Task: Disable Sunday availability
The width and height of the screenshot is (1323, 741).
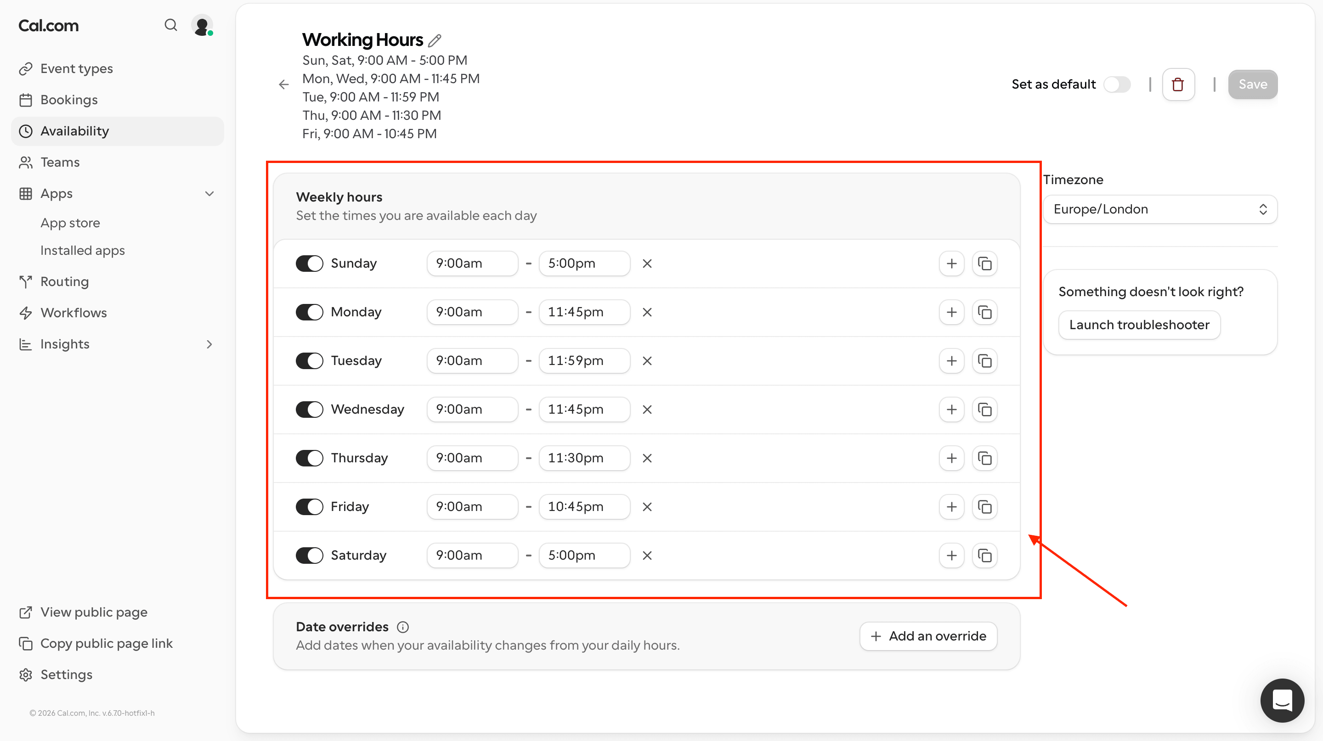Action: click(309, 263)
